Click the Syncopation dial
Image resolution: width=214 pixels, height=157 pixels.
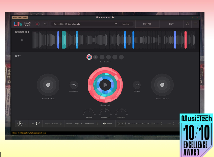pos(105,112)
